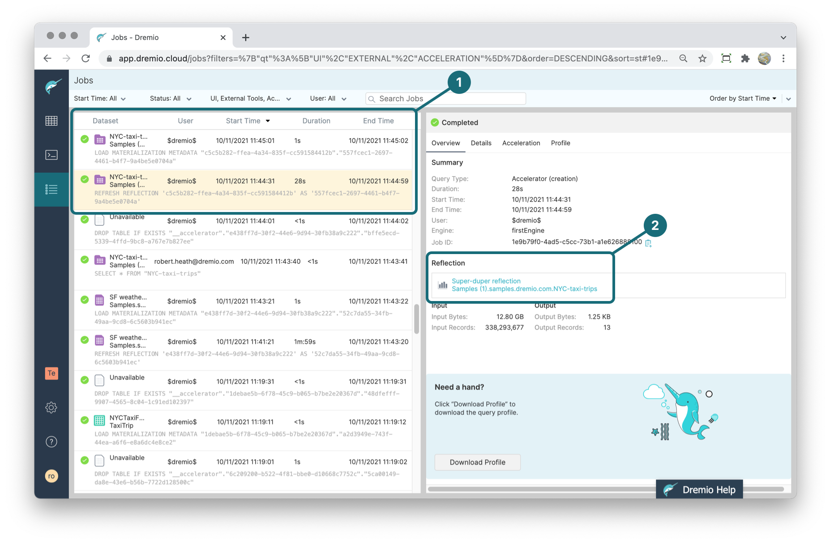
Task: Switch to the Profile tab
Action: (x=560, y=143)
